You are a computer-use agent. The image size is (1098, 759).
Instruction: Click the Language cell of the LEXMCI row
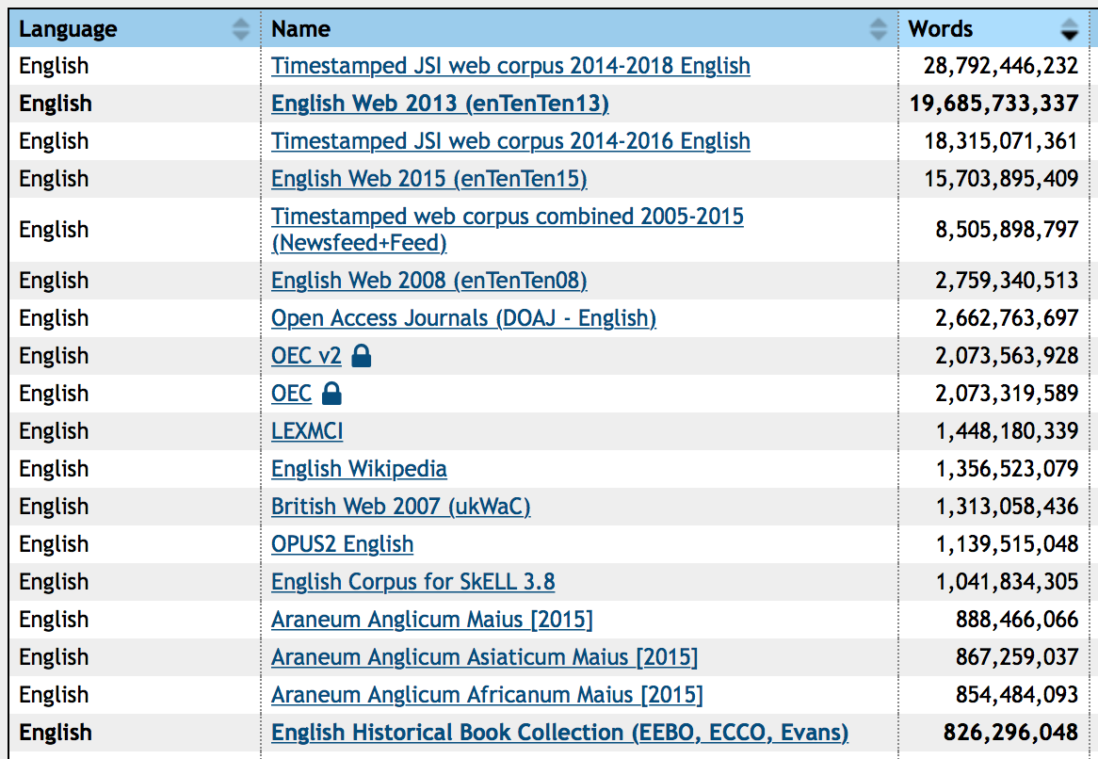pos(136,431)
